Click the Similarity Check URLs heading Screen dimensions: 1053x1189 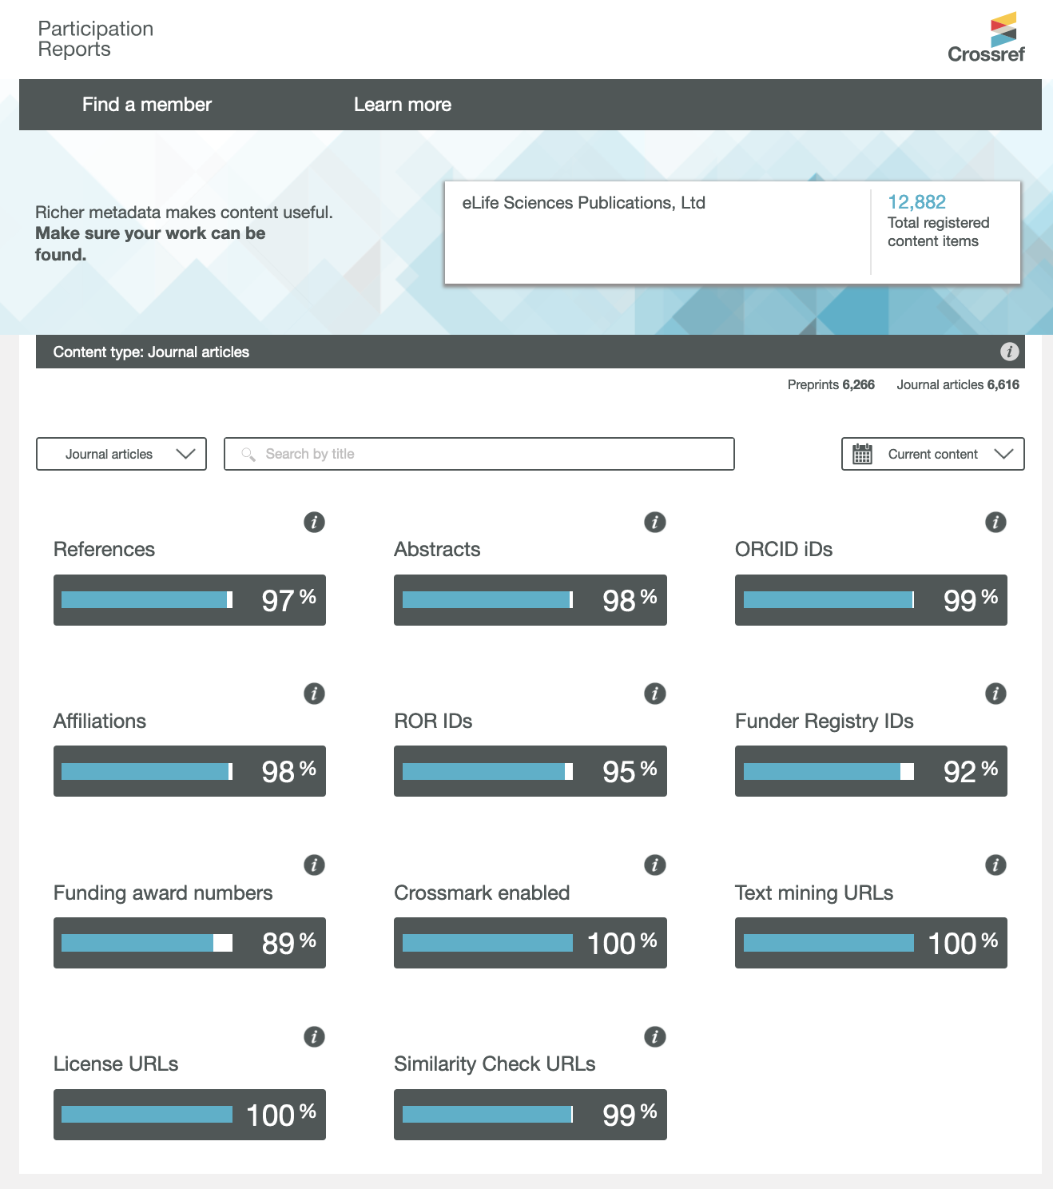pyautogui.click(x=495, y=1064)
